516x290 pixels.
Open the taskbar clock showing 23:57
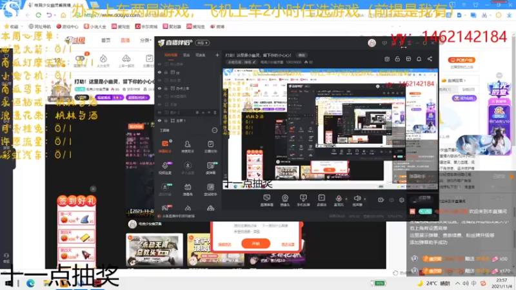502,283
